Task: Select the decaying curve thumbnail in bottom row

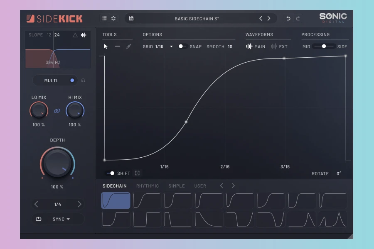Action: click(x=209, y=219)
